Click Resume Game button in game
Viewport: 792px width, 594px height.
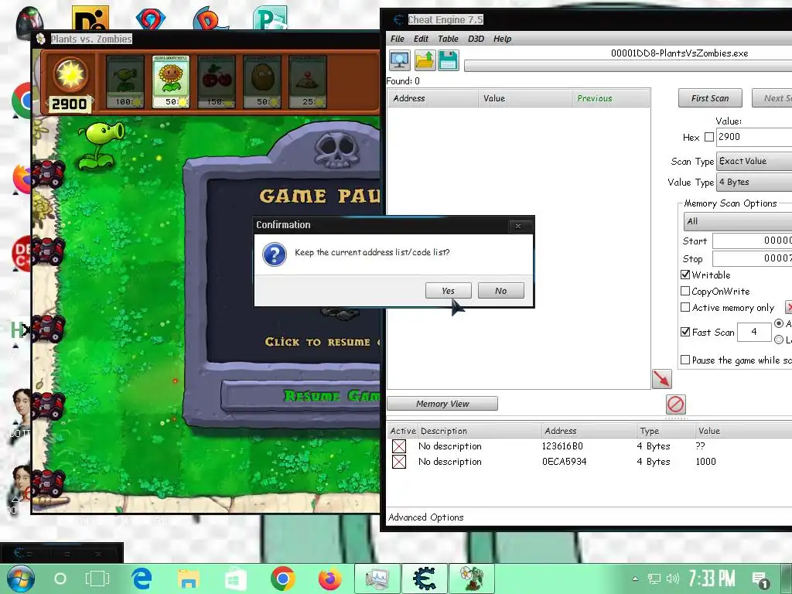301,395
